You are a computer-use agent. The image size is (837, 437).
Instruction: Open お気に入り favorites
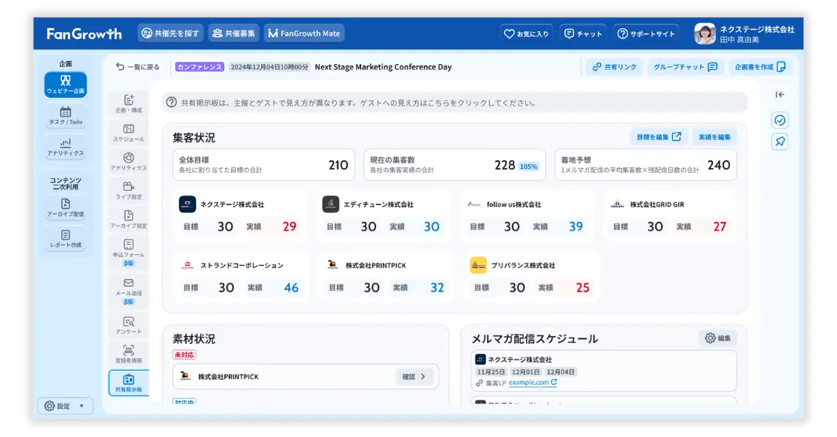(526, 34)
